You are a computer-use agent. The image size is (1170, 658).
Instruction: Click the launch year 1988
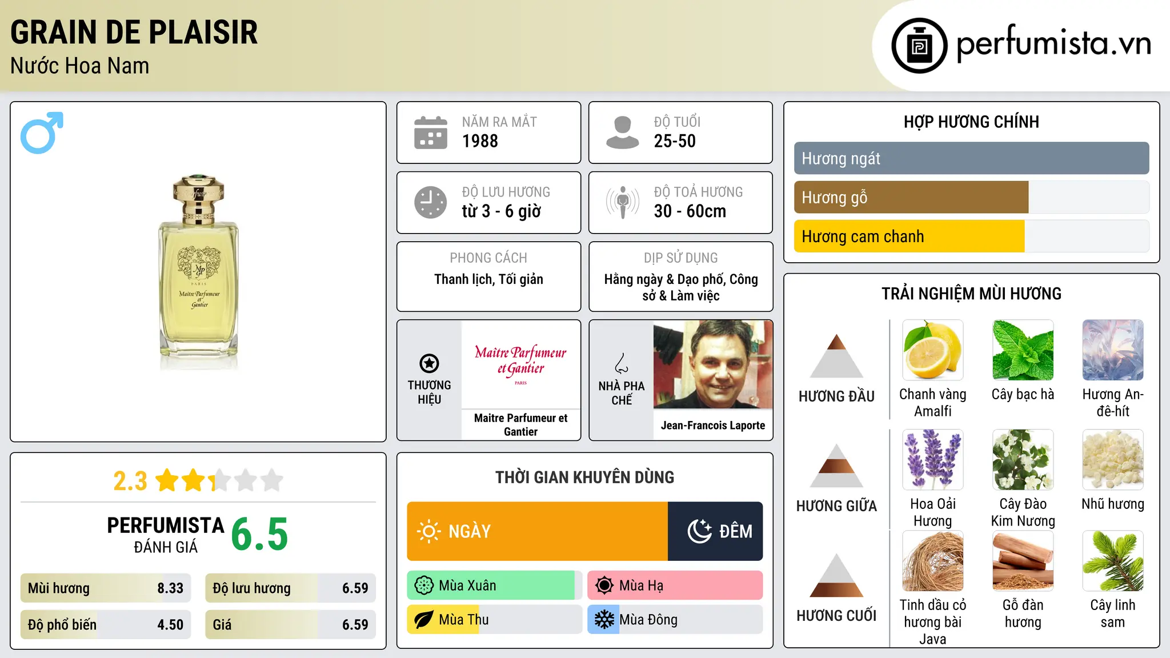coord(480,141)
